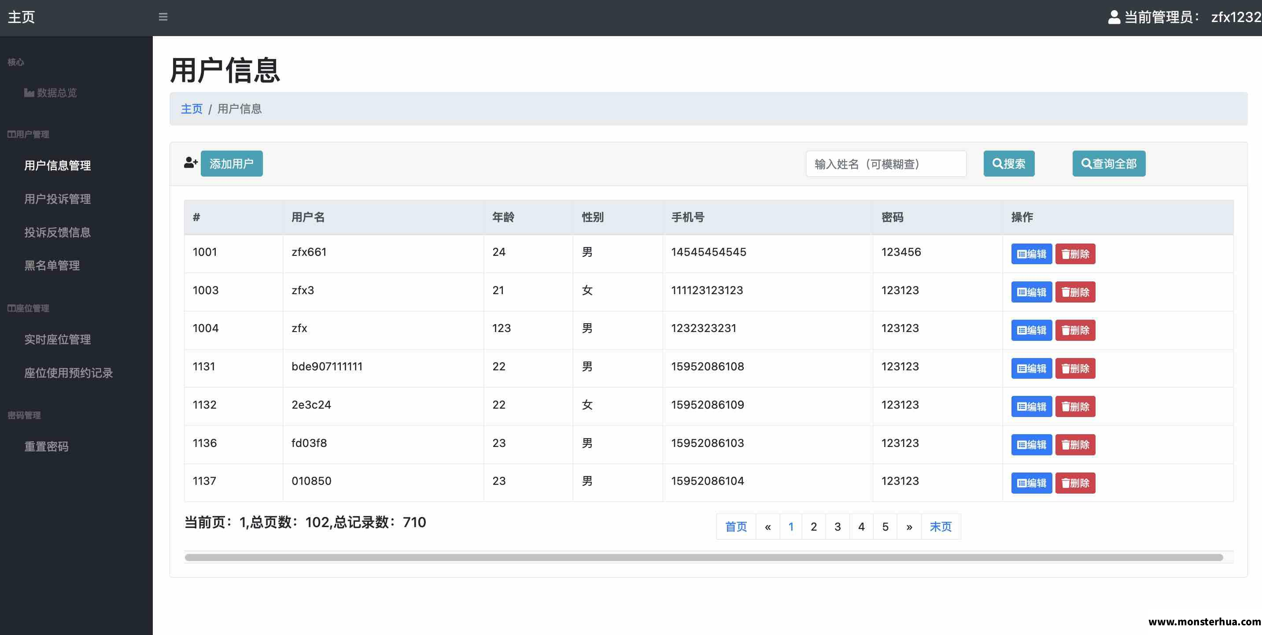Viewport: 1262px width, 635px height.
Task: Select page 2 in pagination
Action: click(x=814, y=527)
